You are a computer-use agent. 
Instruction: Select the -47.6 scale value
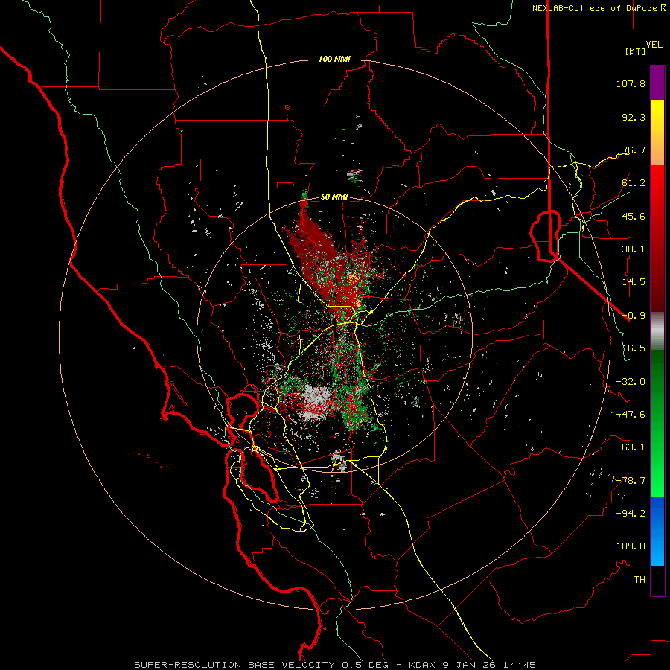631,415
